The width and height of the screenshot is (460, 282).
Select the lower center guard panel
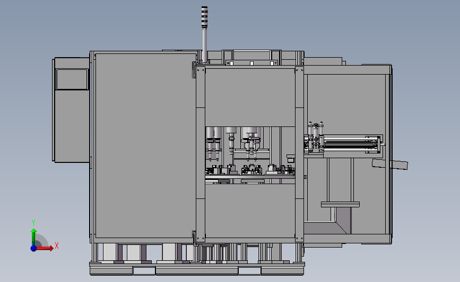click(x=250, y=211)
